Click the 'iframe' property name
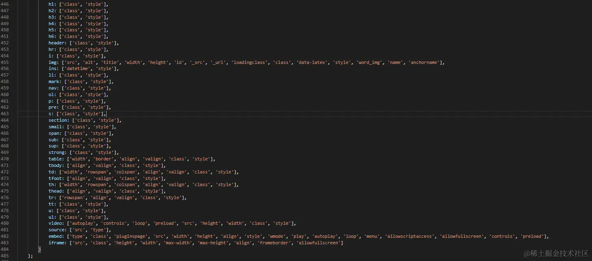 click(x=57, y=243)
